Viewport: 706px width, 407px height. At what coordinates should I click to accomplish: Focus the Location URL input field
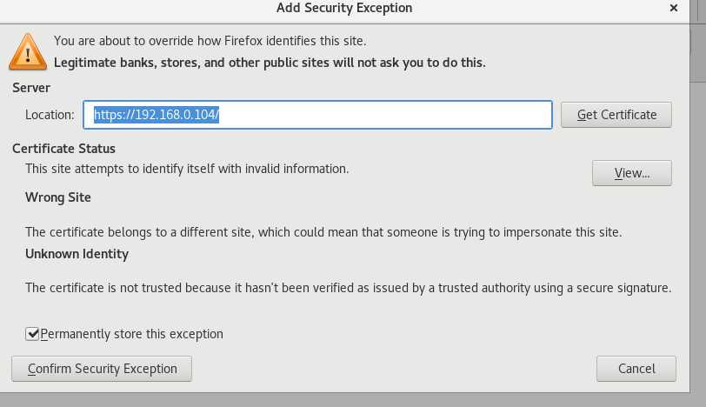(317, 115)
